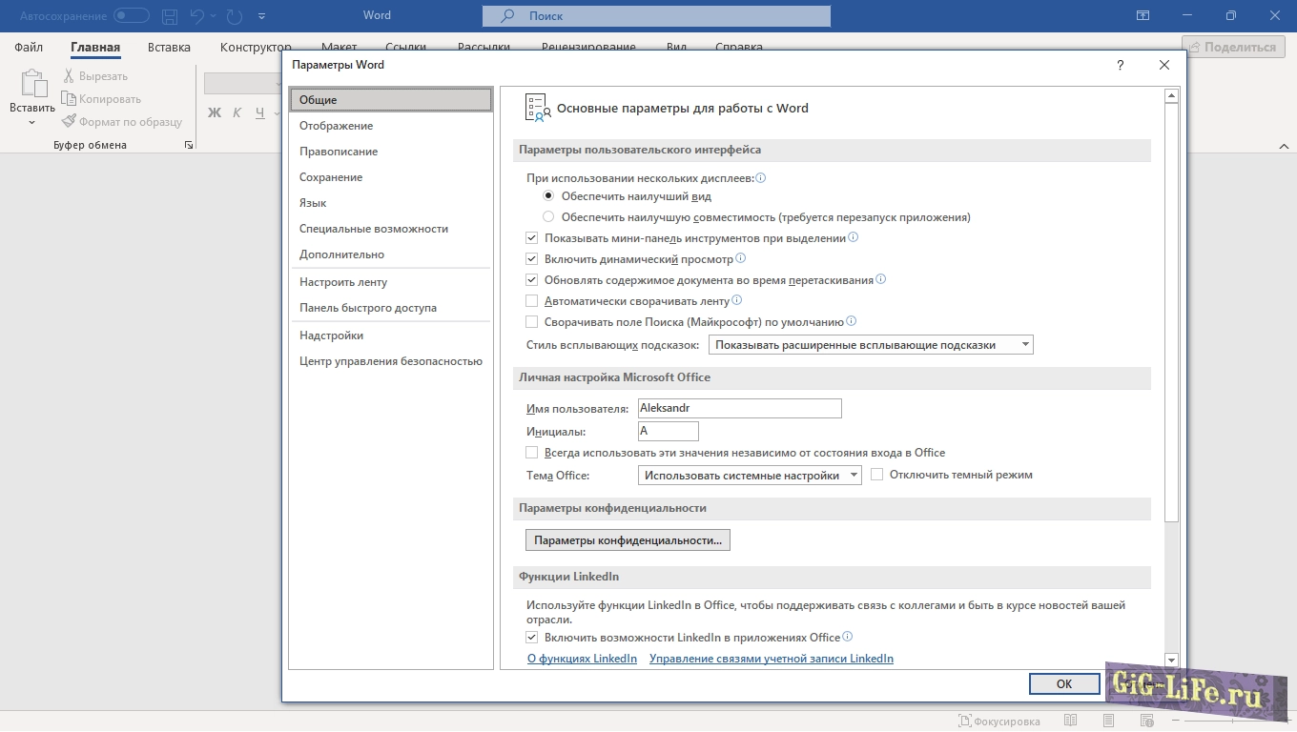Expand the Office Theme dropdown
The height and width of the screenshot is (732, 1297).
coord(749,475)
